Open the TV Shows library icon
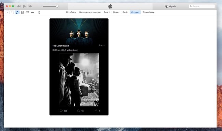 point(27,12)
